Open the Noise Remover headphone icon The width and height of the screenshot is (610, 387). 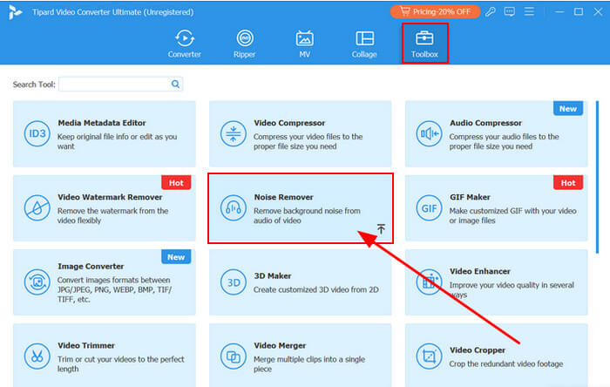(x=234, y=207)
